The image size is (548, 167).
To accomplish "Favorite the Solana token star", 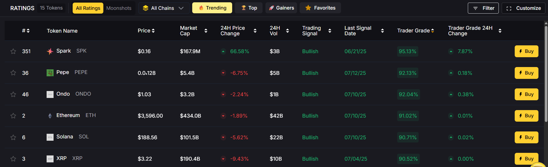I will 13,138.
